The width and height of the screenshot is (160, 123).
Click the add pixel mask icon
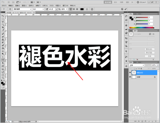coord(150,34)
